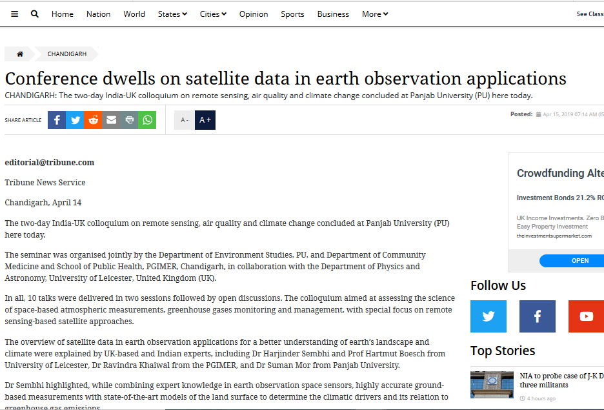Click 'SHARE ARTICLE' label
Image resolution: width=604 pixels, height=410 pixels.
[23, 120]
